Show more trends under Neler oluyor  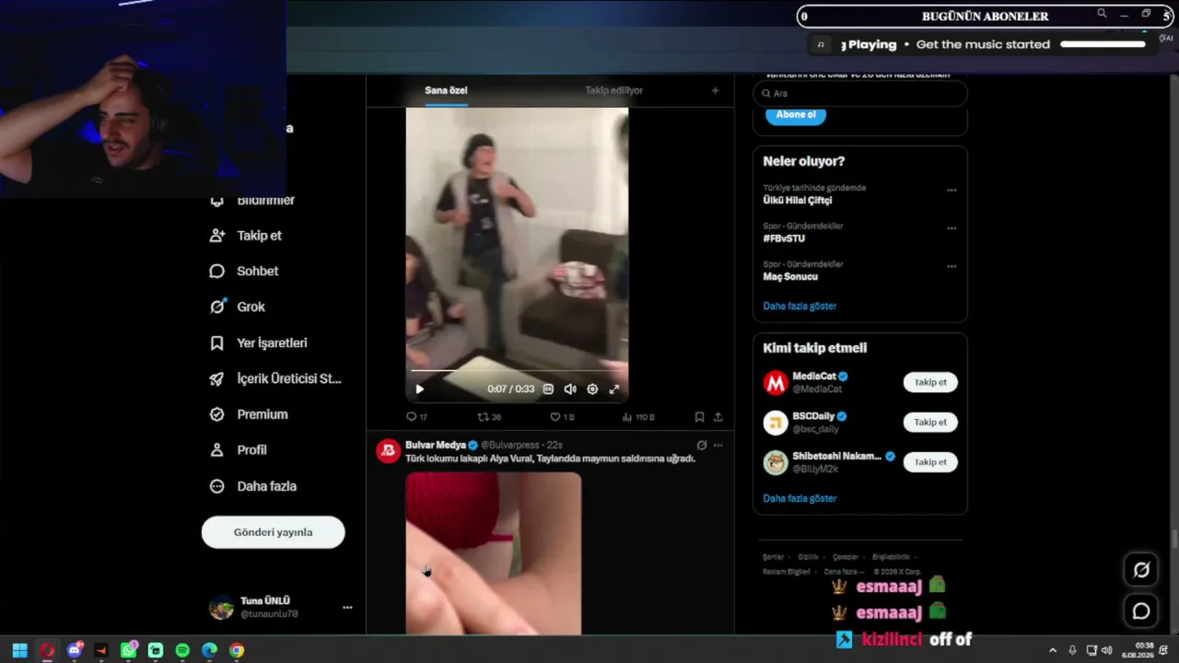tap(800, 306)
